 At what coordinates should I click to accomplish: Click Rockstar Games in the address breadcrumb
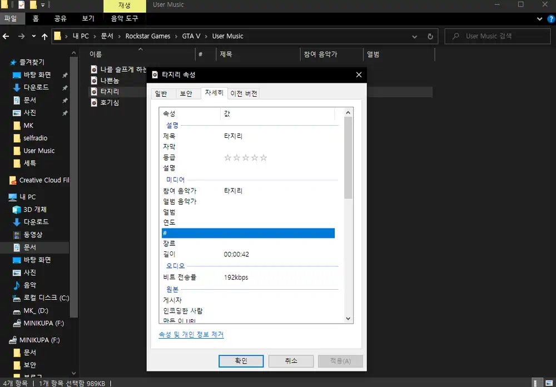pos(148,36)
